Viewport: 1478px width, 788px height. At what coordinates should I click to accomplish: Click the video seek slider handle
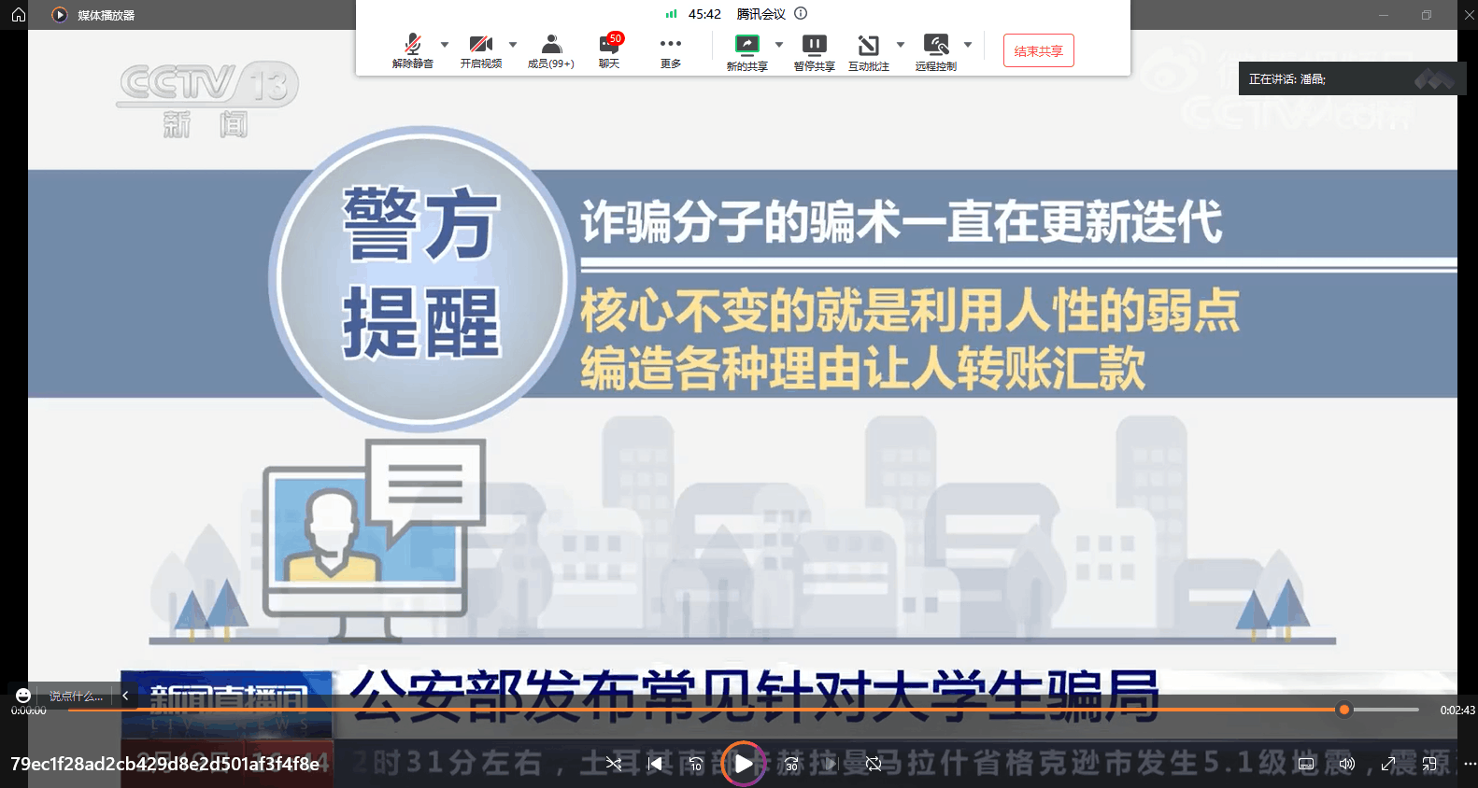click(x=1344, y=710)
